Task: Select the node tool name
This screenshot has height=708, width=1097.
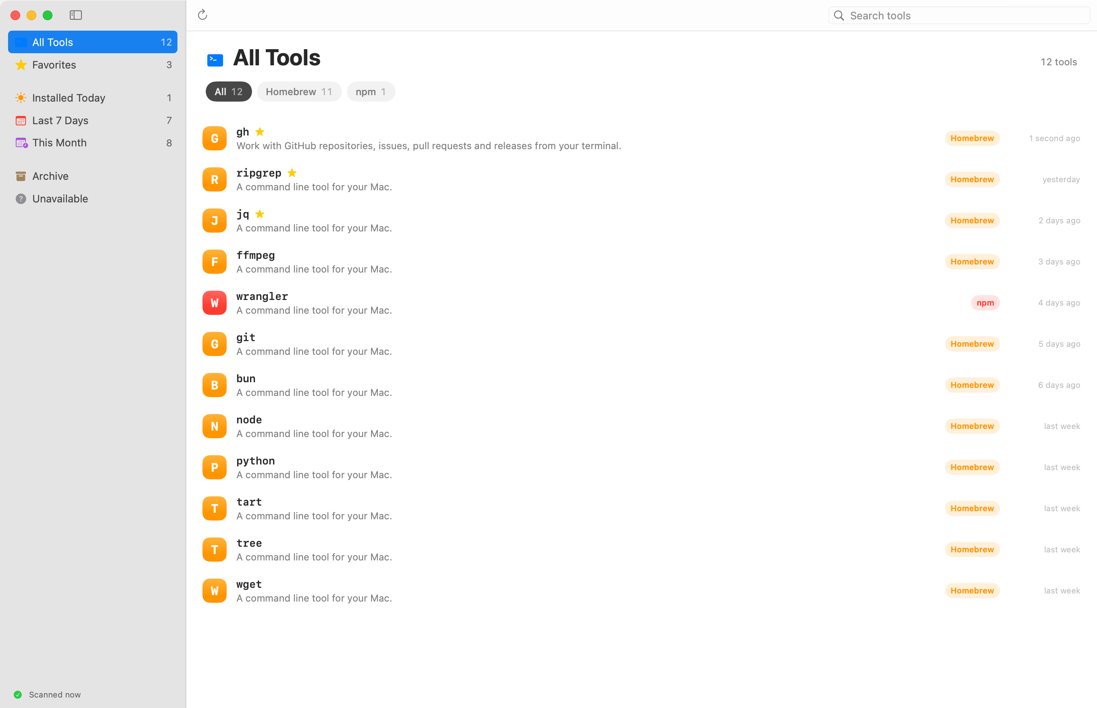Action: coord(249,420)
